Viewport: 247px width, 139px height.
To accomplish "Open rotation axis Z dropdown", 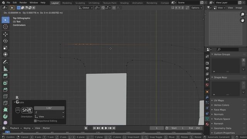I will click(49, 112).
